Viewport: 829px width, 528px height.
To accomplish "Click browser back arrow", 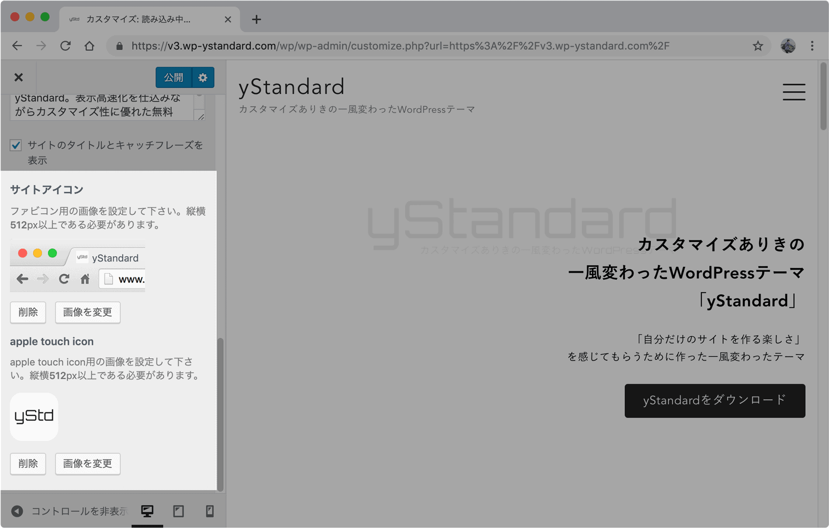I will [x=17, y=46].
